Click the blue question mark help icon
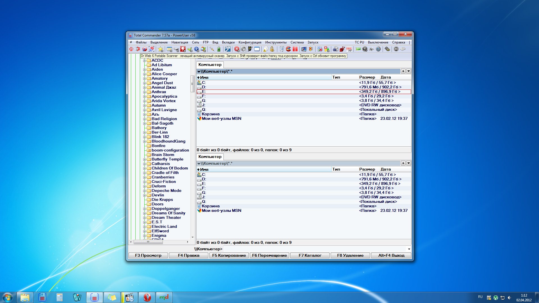Screen dimensions: 539x303 click(197, 49)
